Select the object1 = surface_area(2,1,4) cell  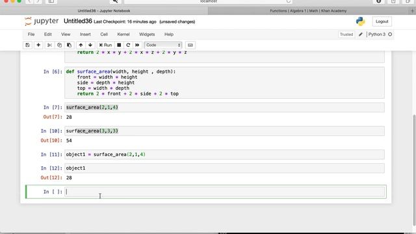(x=224, y=155)
